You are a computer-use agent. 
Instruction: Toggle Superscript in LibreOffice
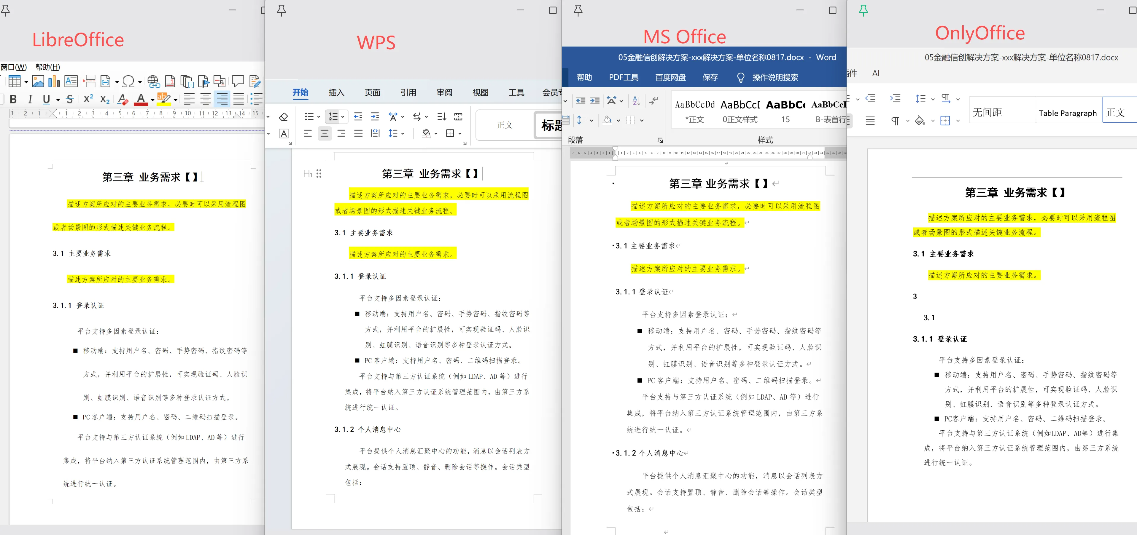pyautogui.click(x=88, y=99)
